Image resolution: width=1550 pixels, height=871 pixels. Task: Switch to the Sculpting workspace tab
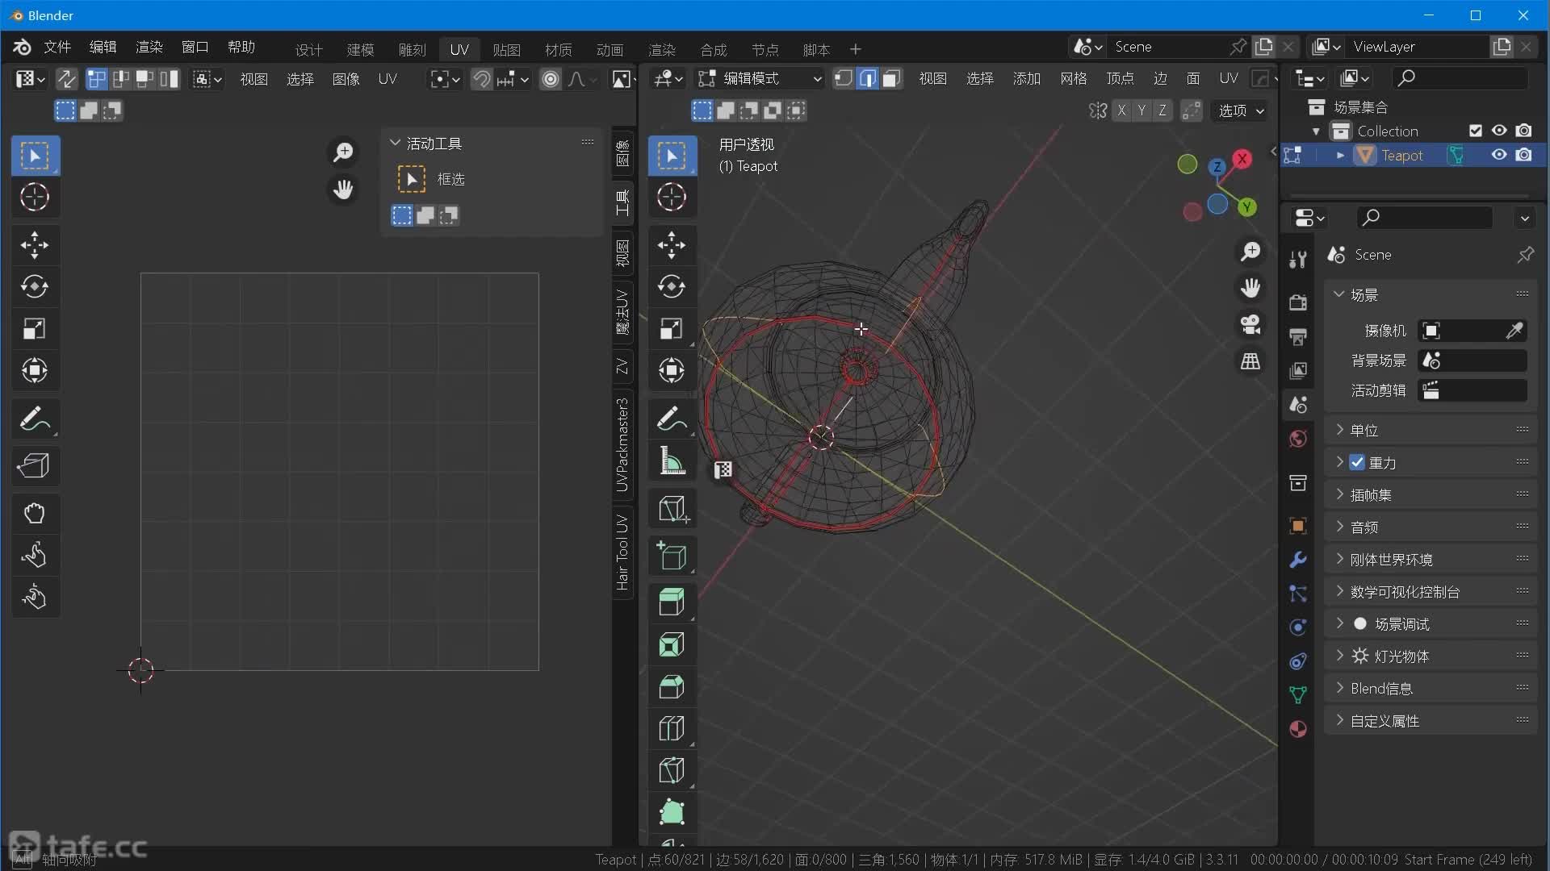coord(412,50)
